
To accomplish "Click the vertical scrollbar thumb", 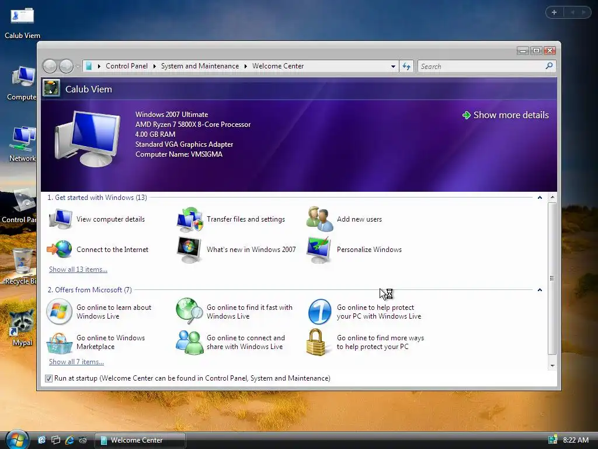I will pos(552,278).
